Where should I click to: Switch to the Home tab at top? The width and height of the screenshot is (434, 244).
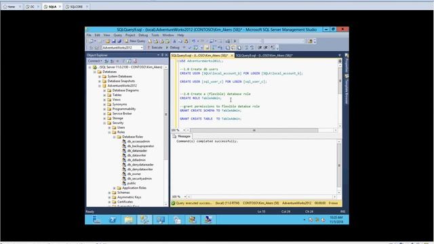click(x=12, y=7)
